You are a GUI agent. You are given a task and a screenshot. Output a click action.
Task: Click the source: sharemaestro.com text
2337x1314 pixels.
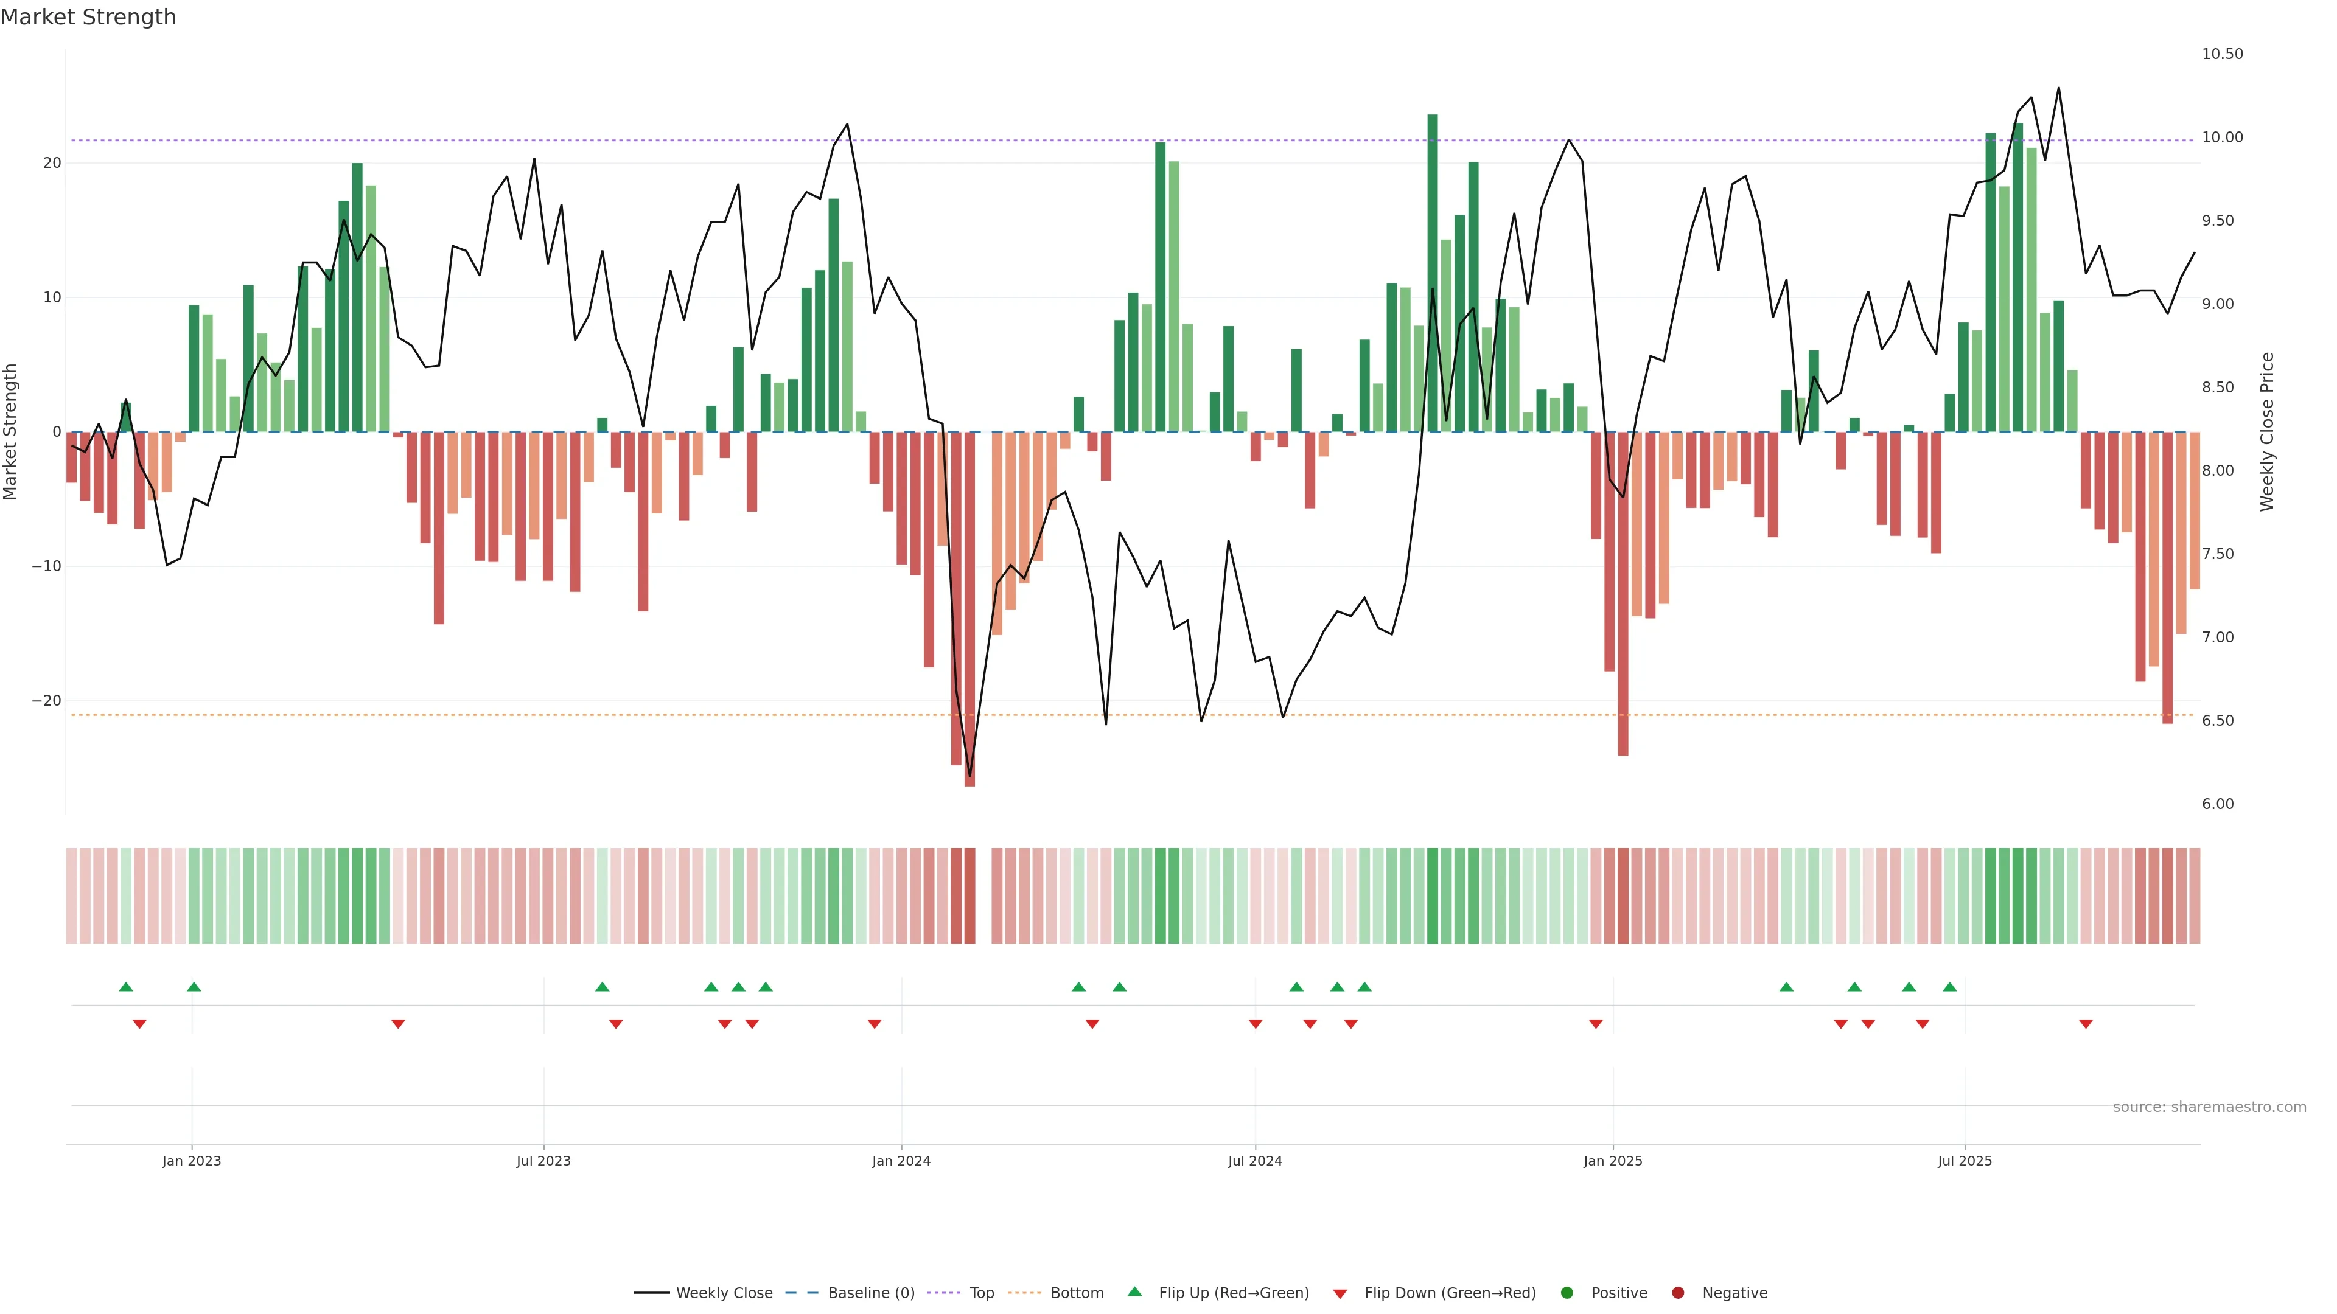click(x=2209, y=1107)
